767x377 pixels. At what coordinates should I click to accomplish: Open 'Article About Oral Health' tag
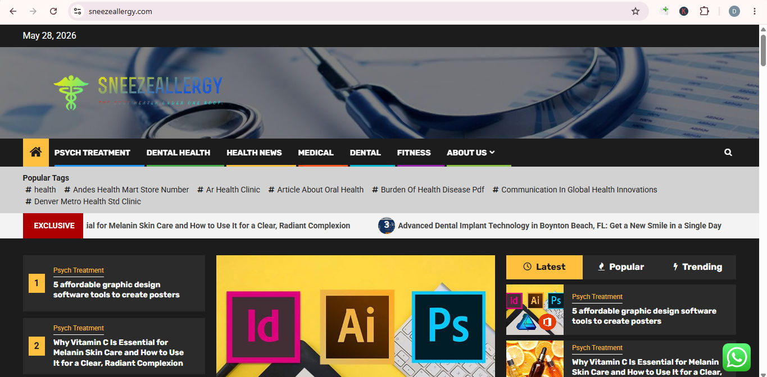[x=316, y=190]
